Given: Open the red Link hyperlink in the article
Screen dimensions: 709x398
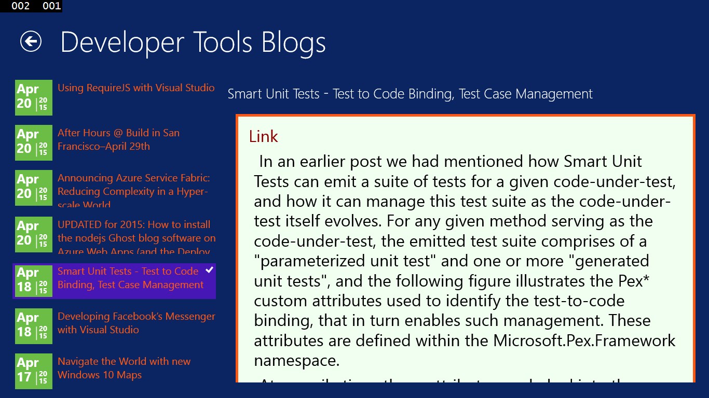Looking at the screenshot, I should click(264, 136).
